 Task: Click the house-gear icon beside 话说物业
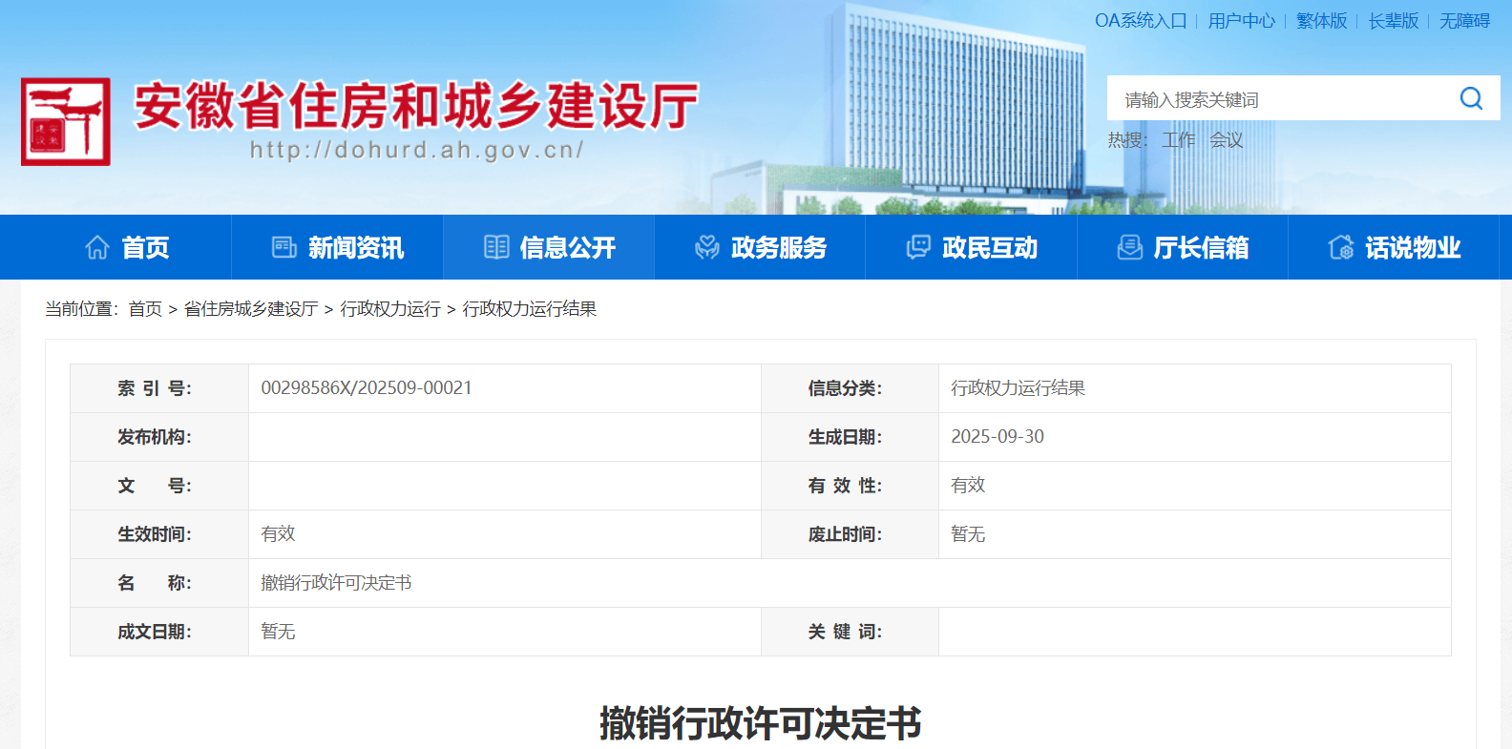point(1341,248)
